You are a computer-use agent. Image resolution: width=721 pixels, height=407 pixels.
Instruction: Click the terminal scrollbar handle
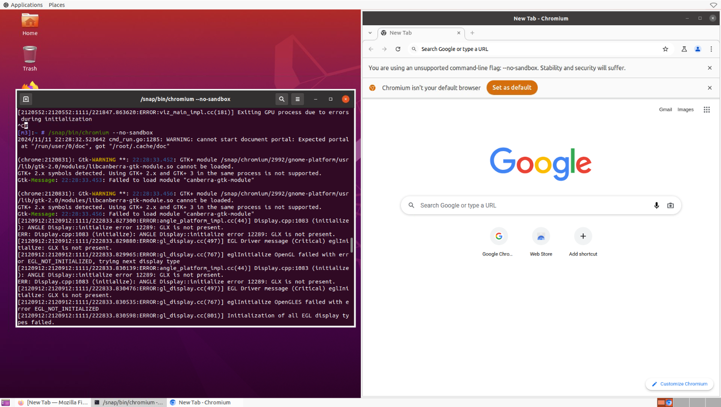351,245
